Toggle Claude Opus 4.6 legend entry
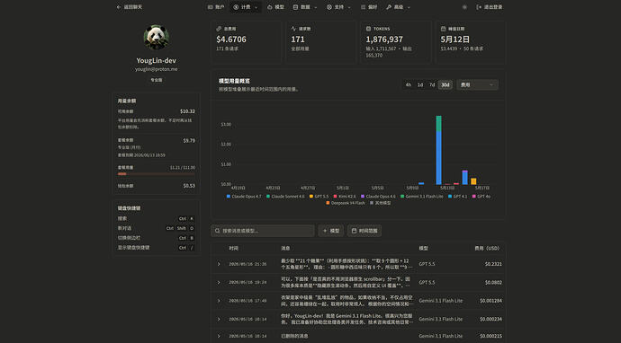621x343 pixels. pyautogui.click(x=378, y=197)
